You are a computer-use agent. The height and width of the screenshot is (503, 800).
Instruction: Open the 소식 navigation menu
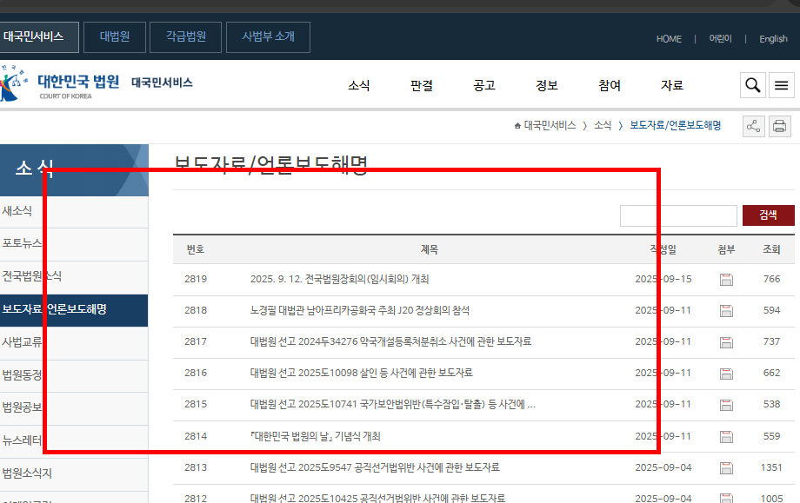point(359,85)
